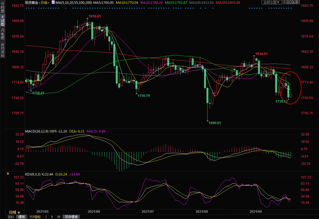Image resolution: width=319 pixels, height=219 pixels.
Task: Click the small red circle KDJ marker icon
Action: (x=8, y=174)
